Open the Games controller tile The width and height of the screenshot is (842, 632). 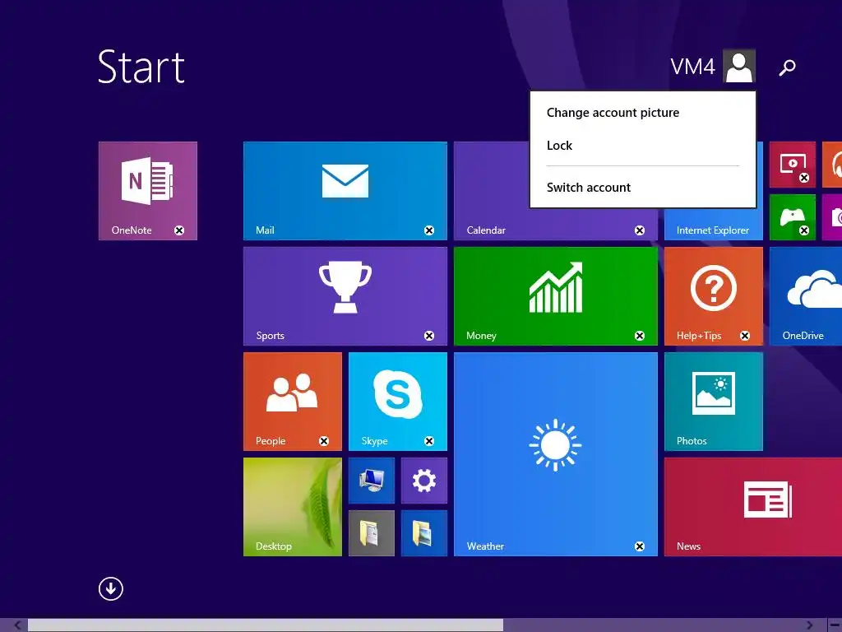point(792,217)
